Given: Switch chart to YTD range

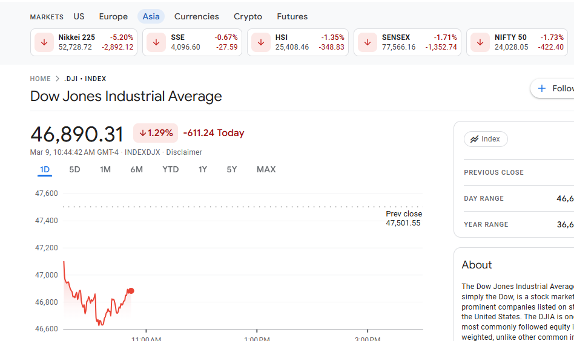Looking at the screenshot, I should [x=171, y=169].
